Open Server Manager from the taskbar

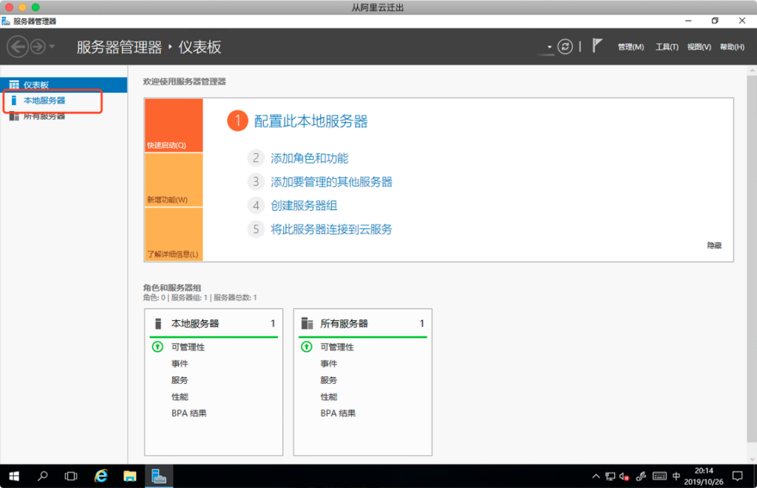pos(157,476)
